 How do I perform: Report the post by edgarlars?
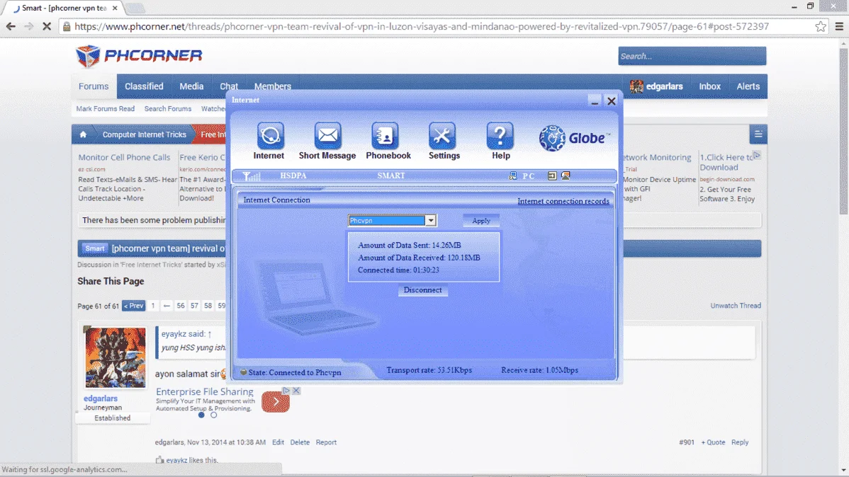click(326, 442)
